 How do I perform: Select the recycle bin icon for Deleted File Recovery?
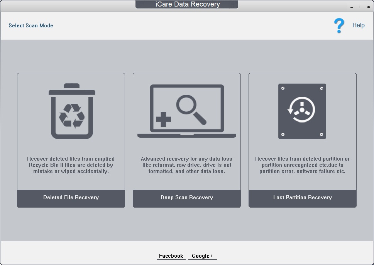[71, 110]
